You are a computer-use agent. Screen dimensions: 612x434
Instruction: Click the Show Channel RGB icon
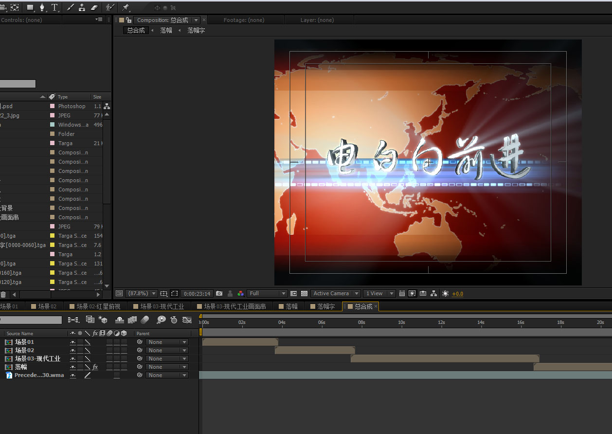240,294
